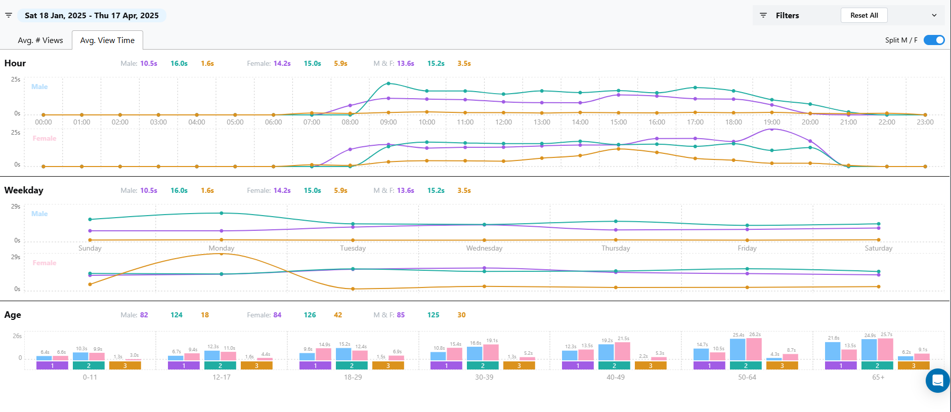Click the Female 19:00 purple peak point
The height and width of the screenshot is (412, 951).
coord(772,130)
